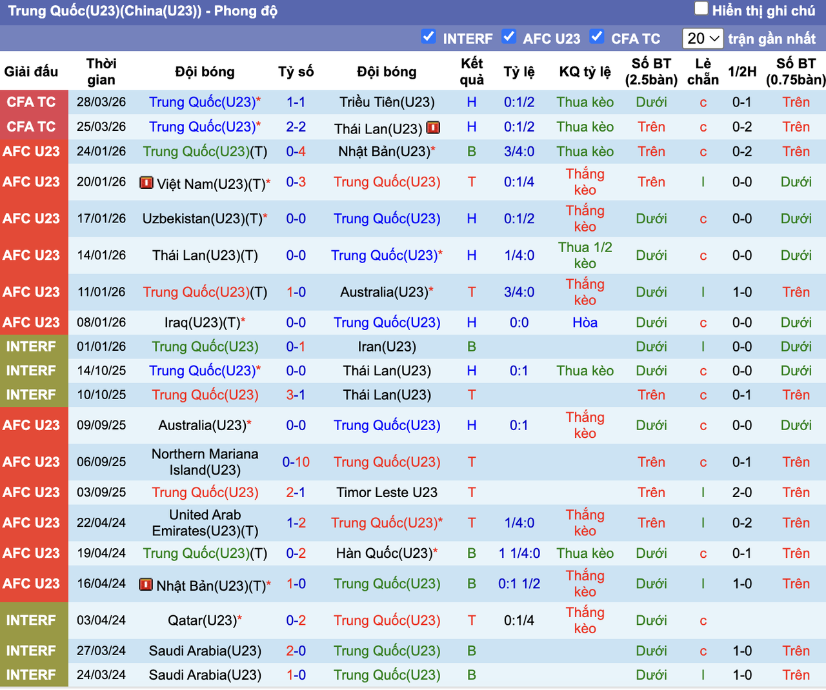Image resolution: width=826 pixels, height=690 pixels.
Task: Open Nhật Bản(U23)* team on 24/01/26 row
Action: [387, 152]
